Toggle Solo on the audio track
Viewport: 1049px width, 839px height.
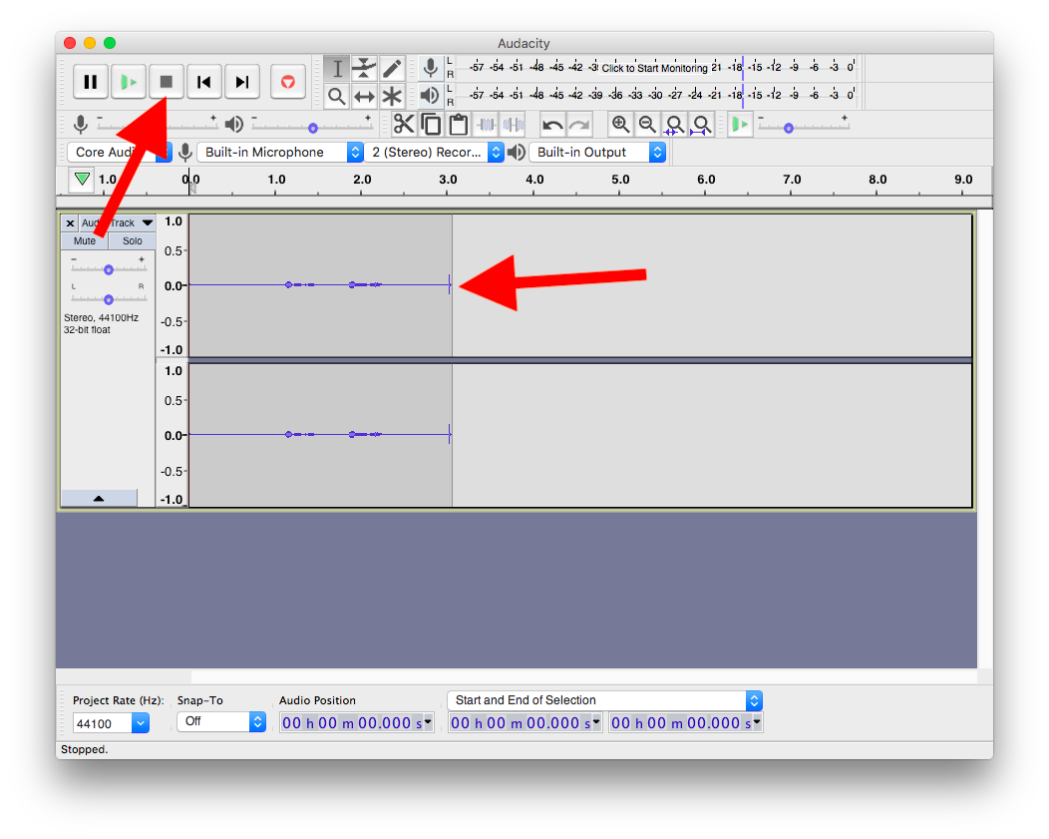133,240
